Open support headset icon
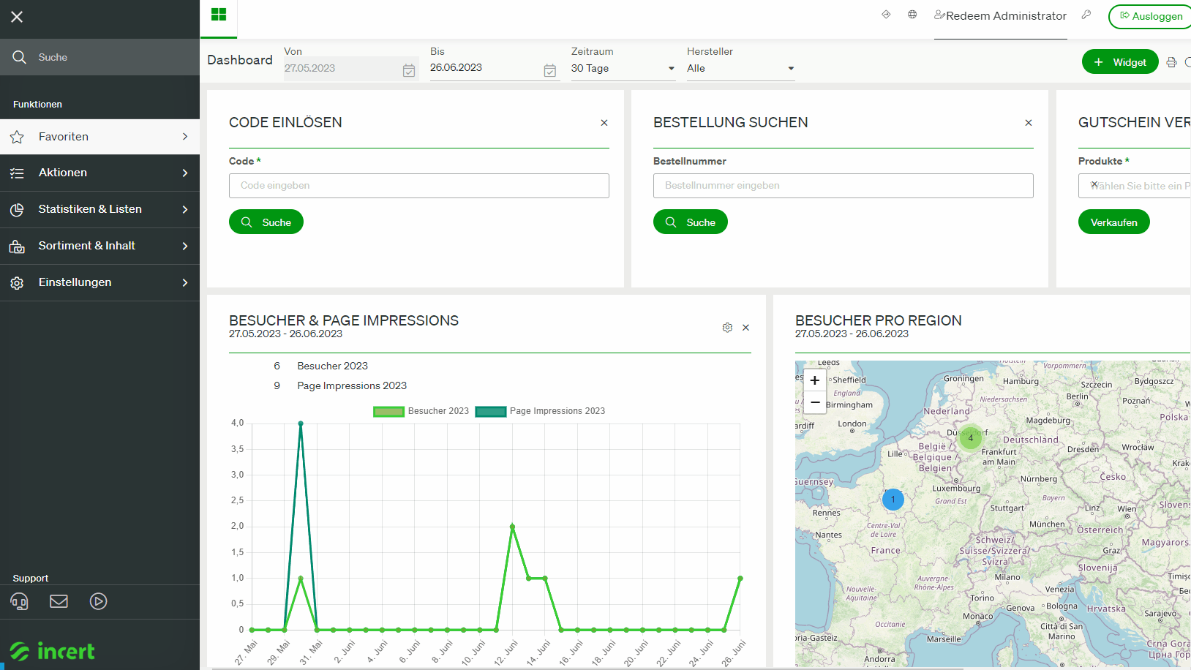 coord(19,601)
